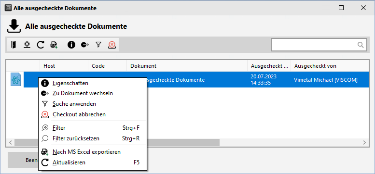Sort by the Dokument column header
This screenshot has width=375, height=174.
[x=187, y=66]
